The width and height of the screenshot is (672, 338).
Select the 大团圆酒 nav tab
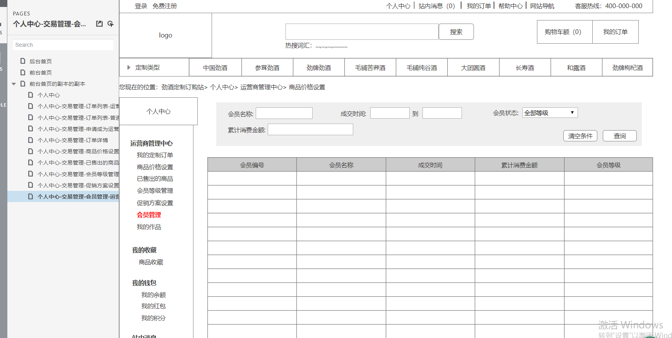(x=473, y=68)
